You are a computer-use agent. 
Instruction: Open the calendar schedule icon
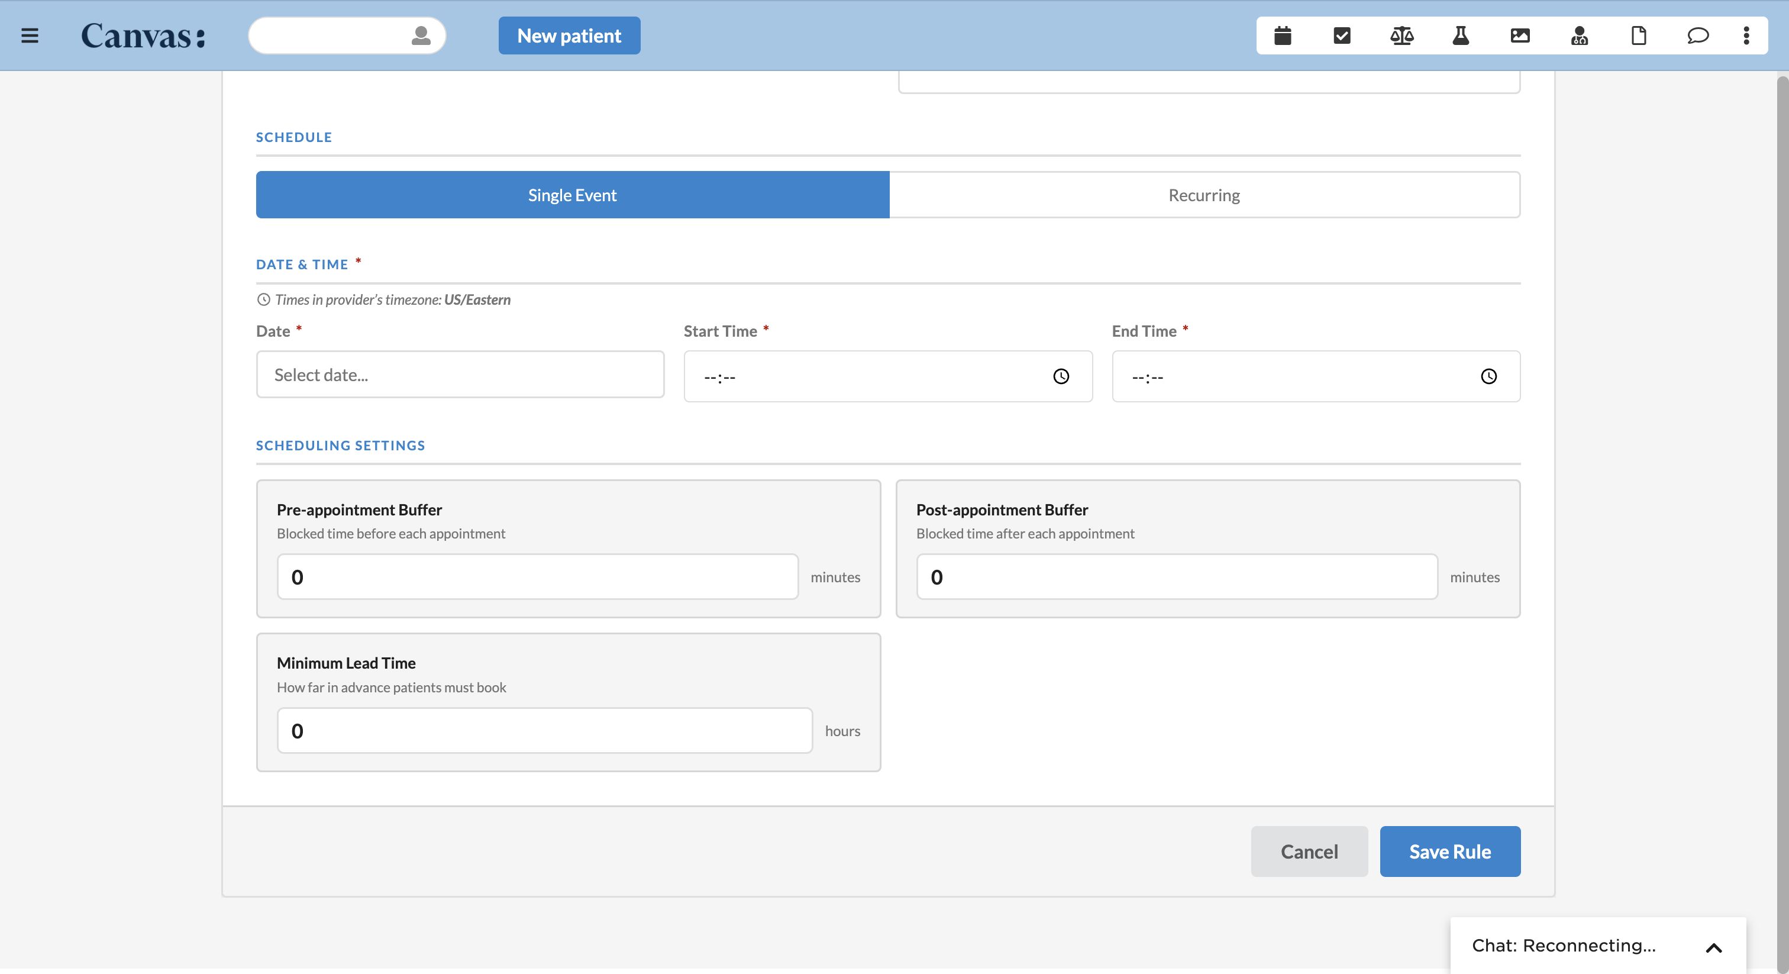coord(1283,36)
